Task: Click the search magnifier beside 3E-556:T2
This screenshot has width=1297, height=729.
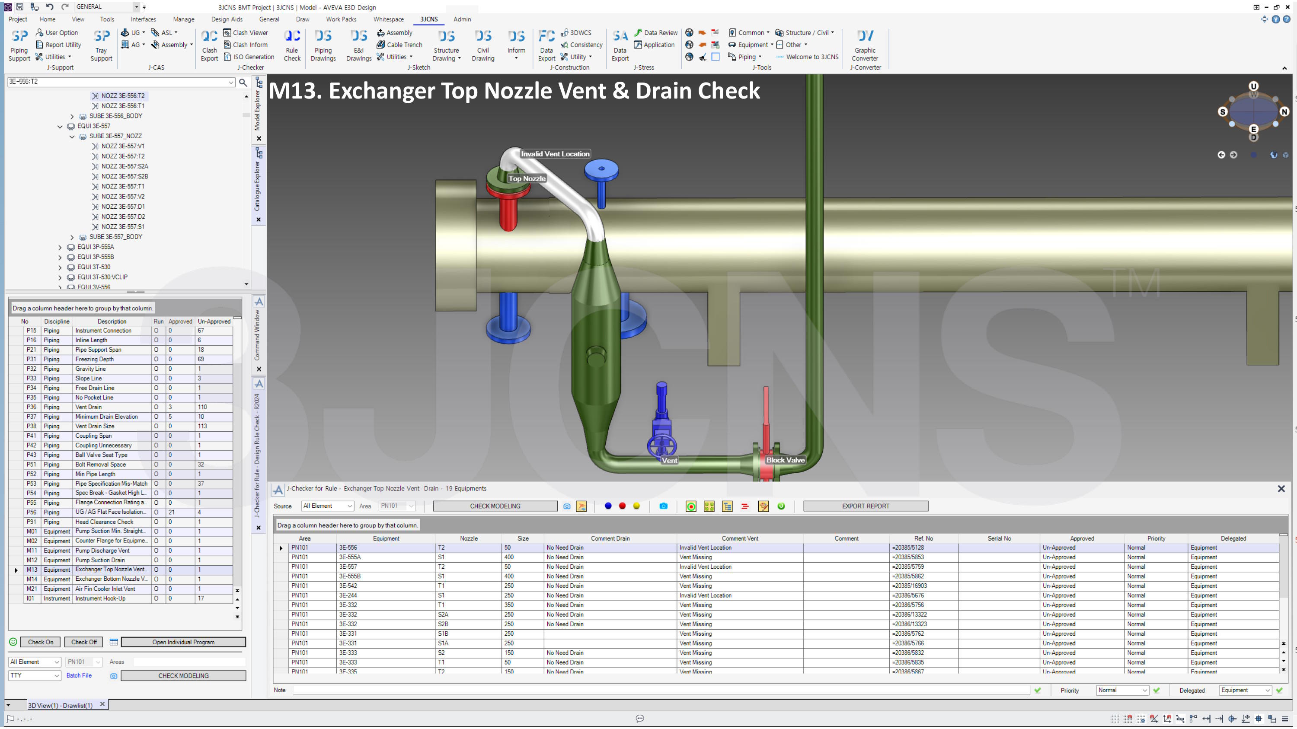Action: [x=243, y=82]
